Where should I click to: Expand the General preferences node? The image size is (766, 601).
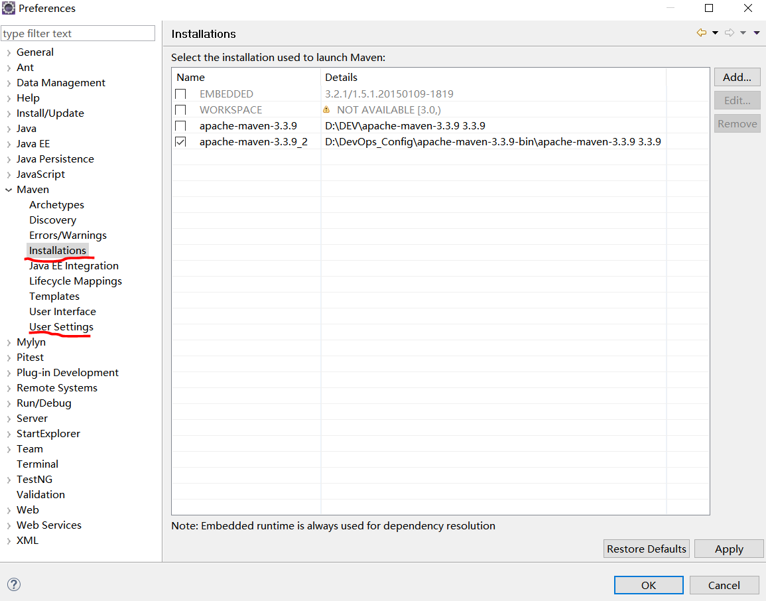tap(8, 52)
